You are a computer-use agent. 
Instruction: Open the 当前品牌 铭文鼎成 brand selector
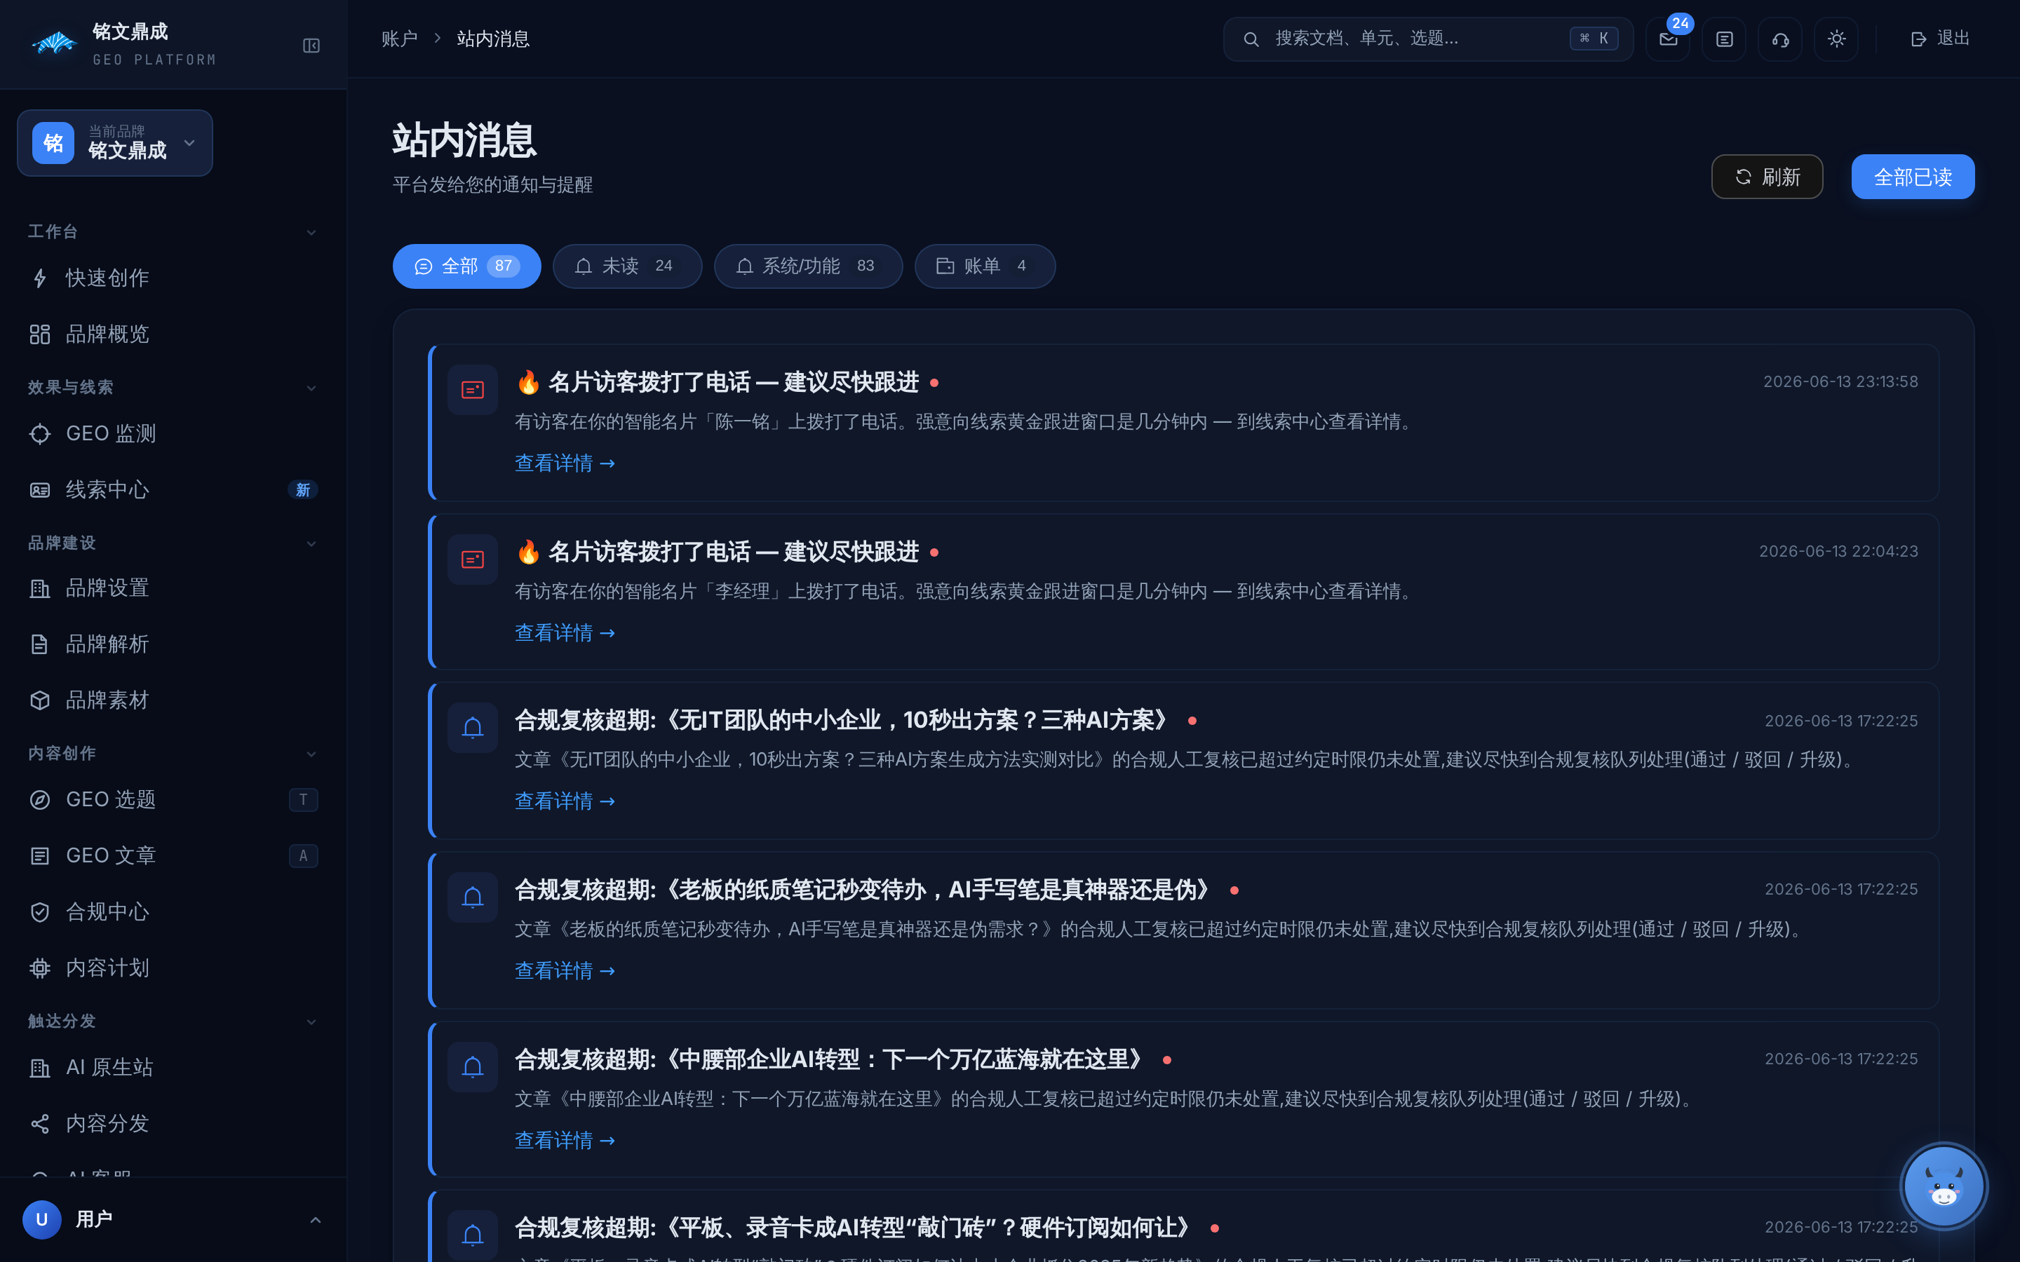(x=115, y=143)
